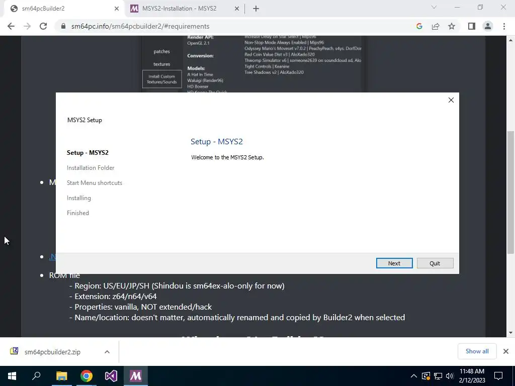Viewport: 515px width, 386px height.
Task: Close the MSYS2 Setup dialog with the X
Action: click(451, 100)
